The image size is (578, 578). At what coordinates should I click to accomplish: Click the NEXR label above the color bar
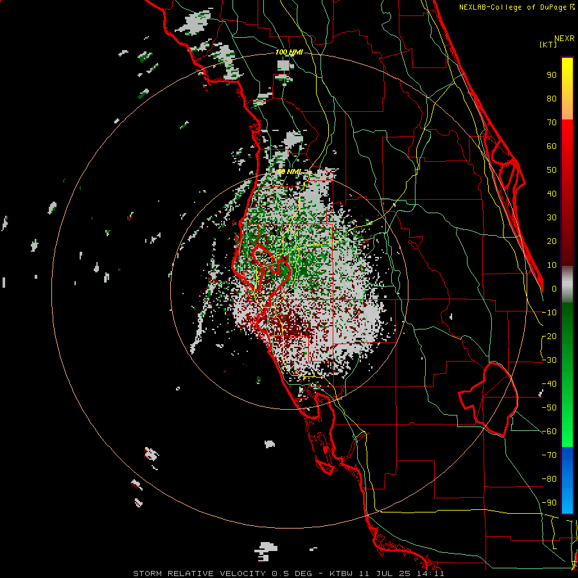565,39
